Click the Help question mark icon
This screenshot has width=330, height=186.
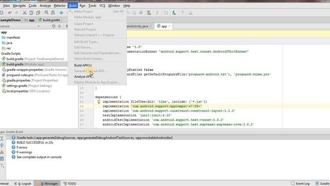click(x=183, y=13)
